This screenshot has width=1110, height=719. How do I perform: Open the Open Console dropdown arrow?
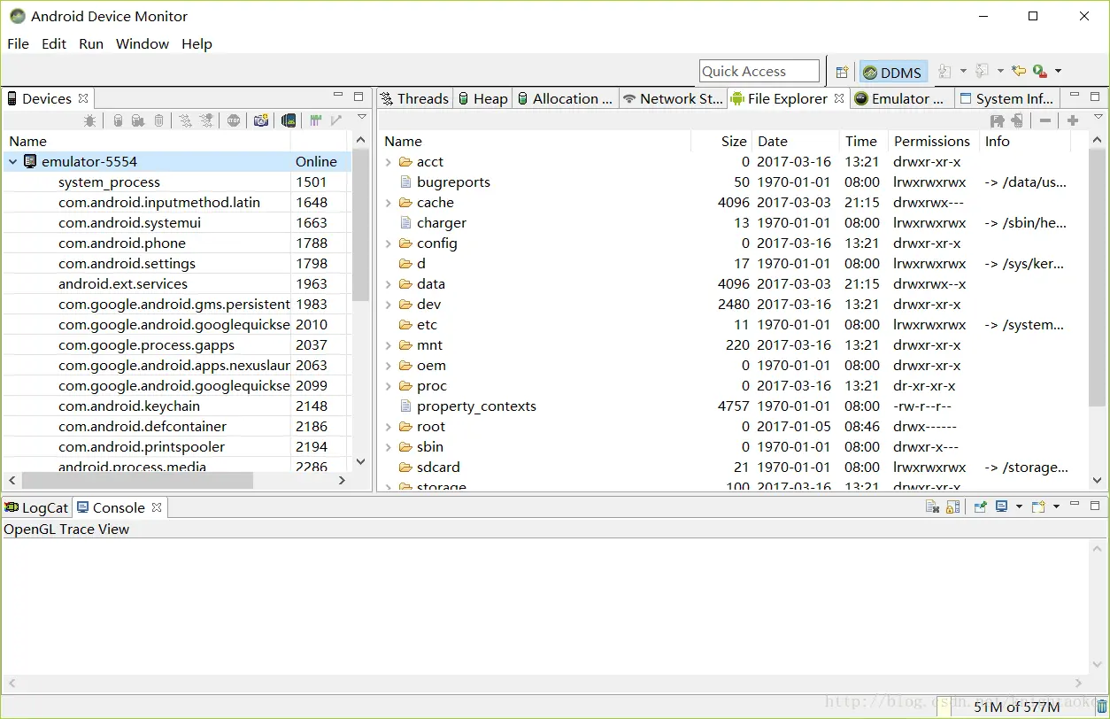[1056, 506]
